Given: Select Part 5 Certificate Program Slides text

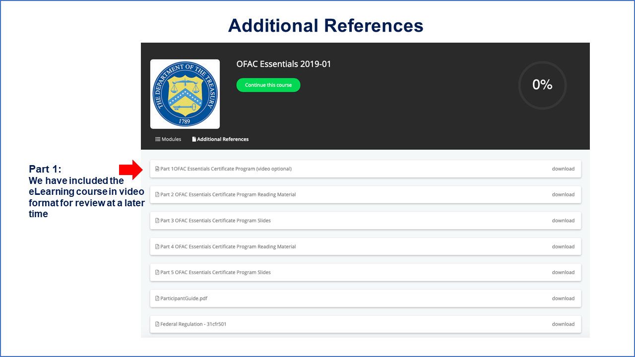Looking at the screenshot, I should click(x=216, y=272).
